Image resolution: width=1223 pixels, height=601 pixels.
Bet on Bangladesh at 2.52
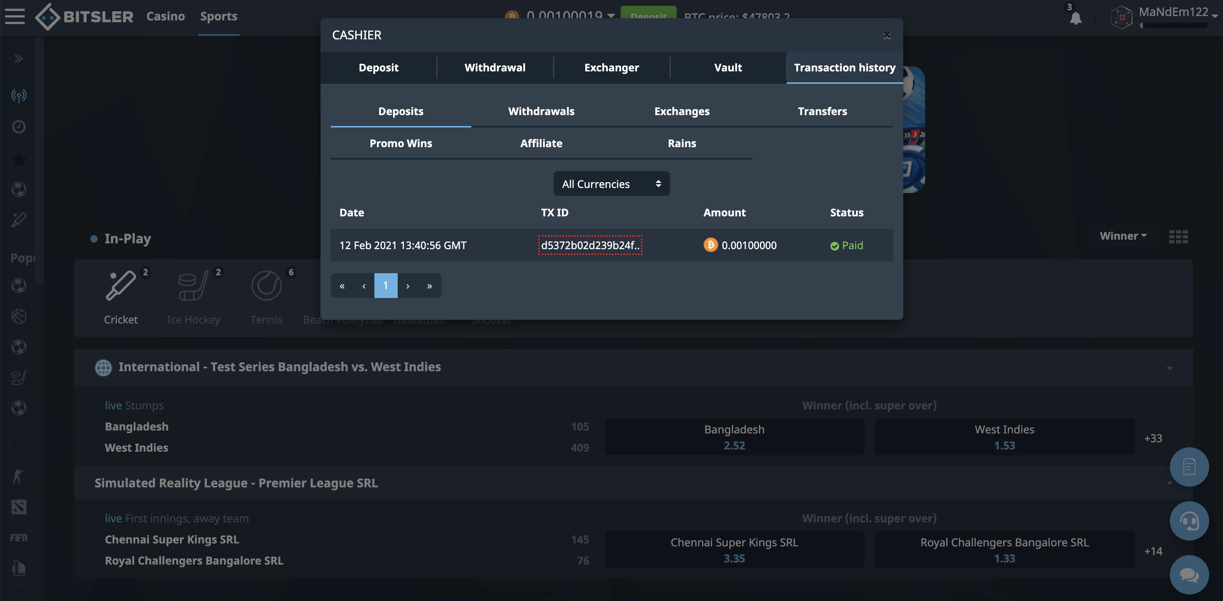(734, 437)
